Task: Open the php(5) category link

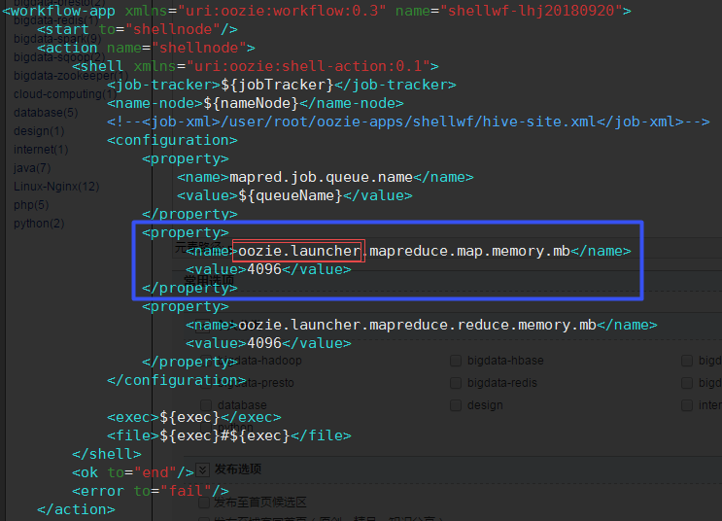Action: [x=31, y=204]
